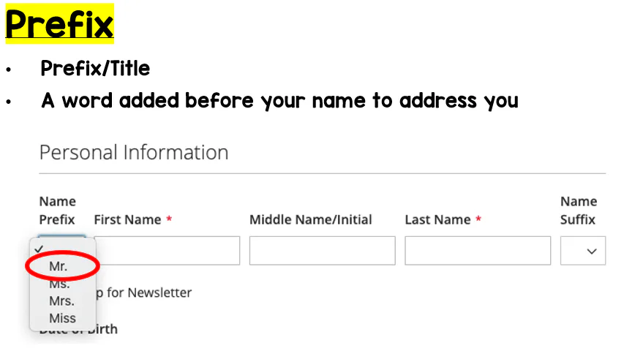Click the "Name Suffix" label
624x351 pixels.
pos(578,210)
